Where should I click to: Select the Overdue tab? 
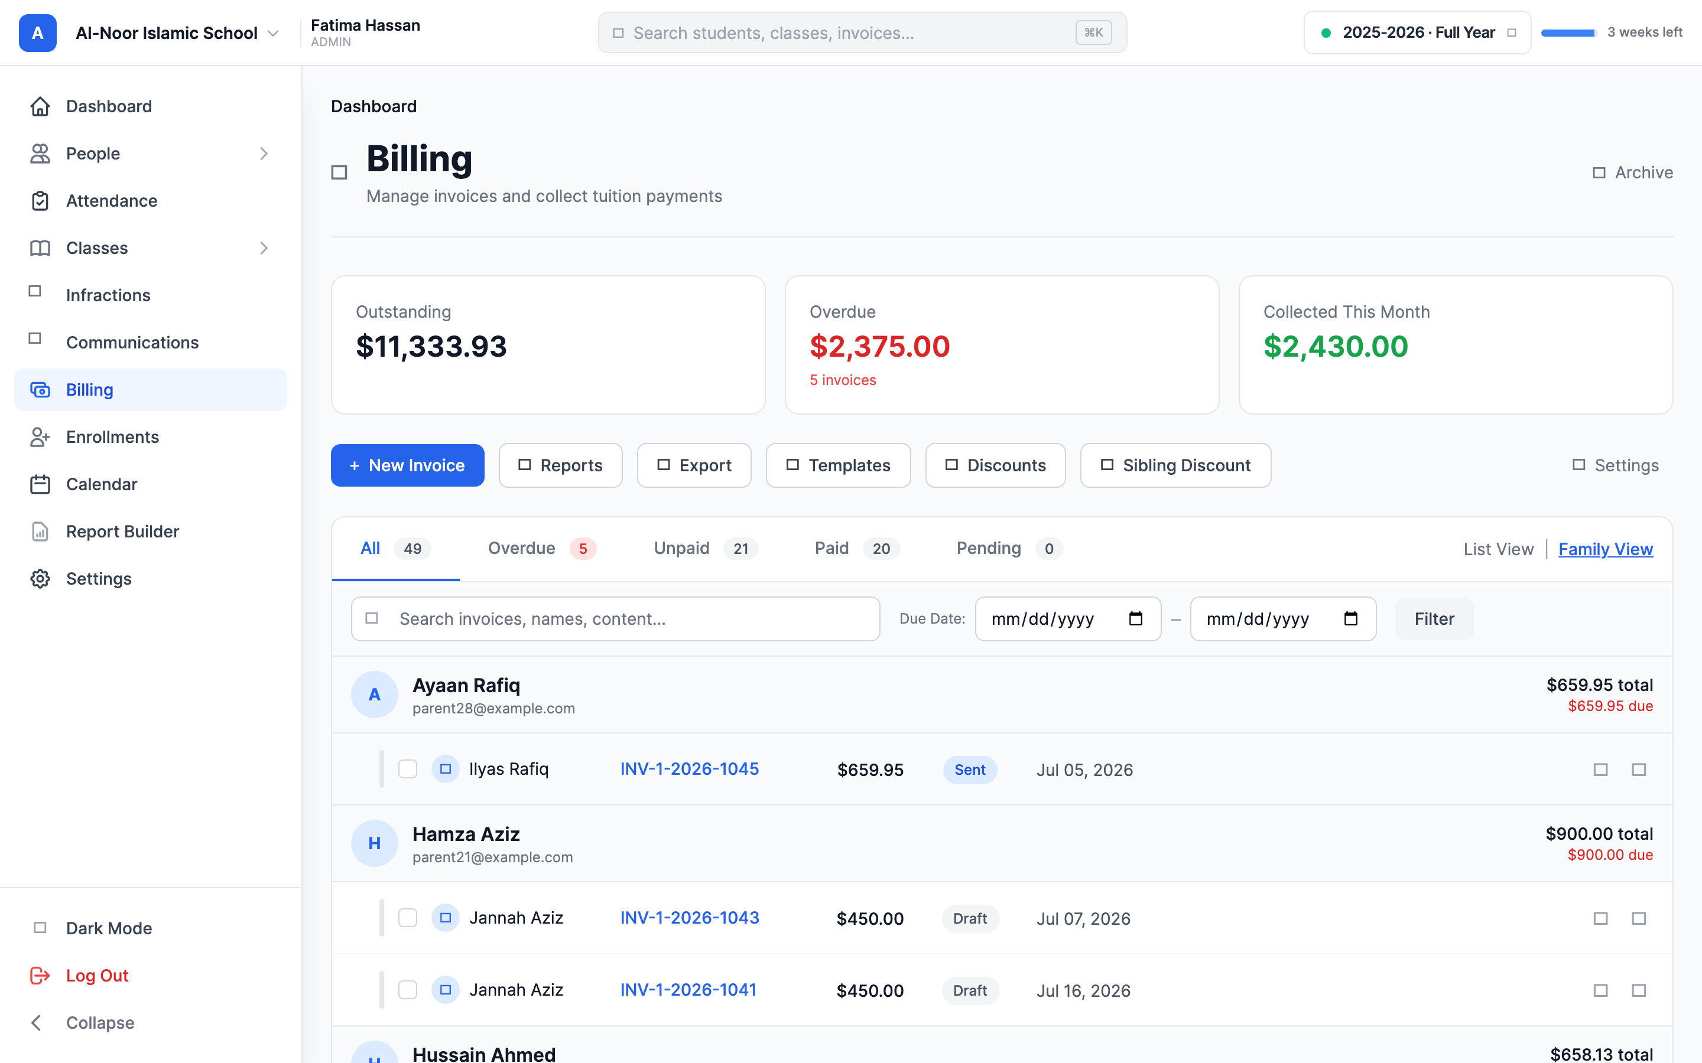541,549
